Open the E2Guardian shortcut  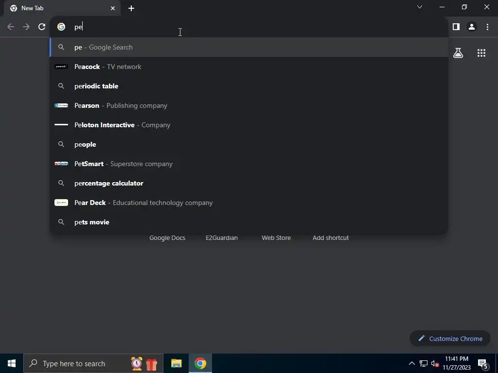click(x=222, y=238)
